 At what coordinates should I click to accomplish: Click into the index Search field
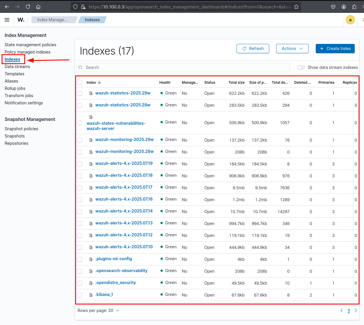coord(183,67)
